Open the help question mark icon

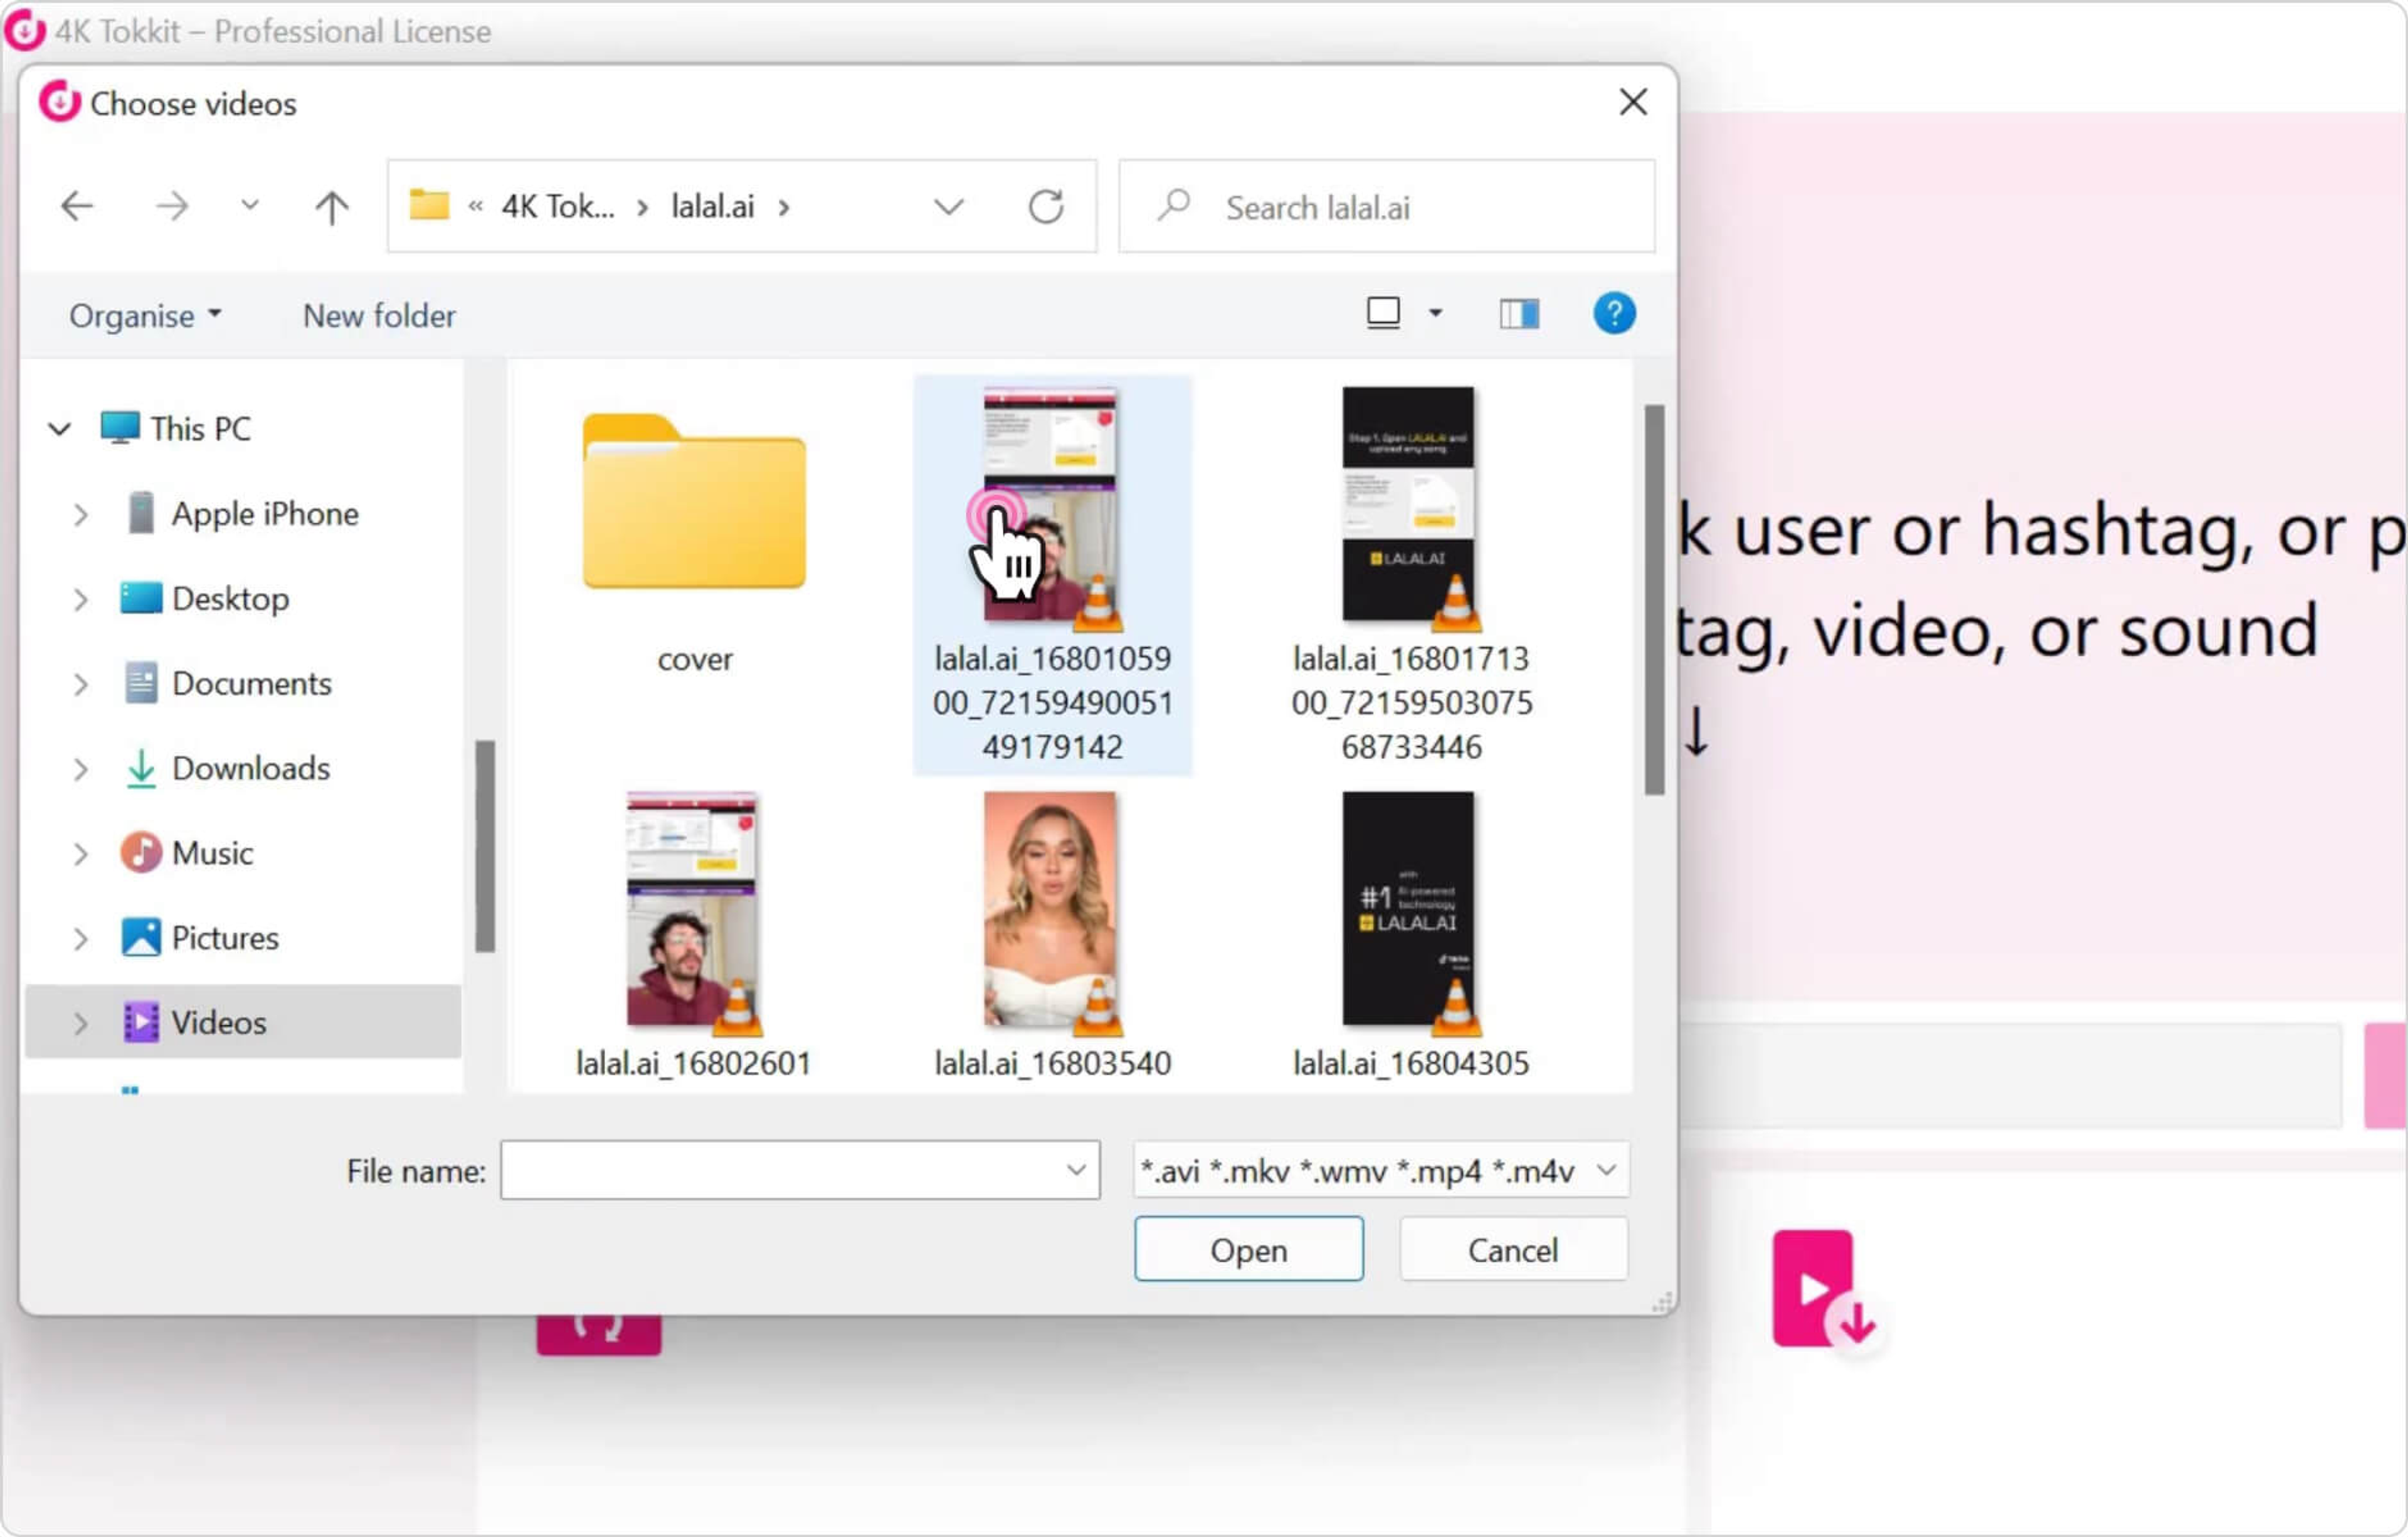coord(1613,314)
